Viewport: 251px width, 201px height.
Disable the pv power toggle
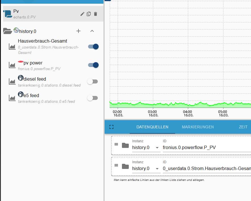94,65
